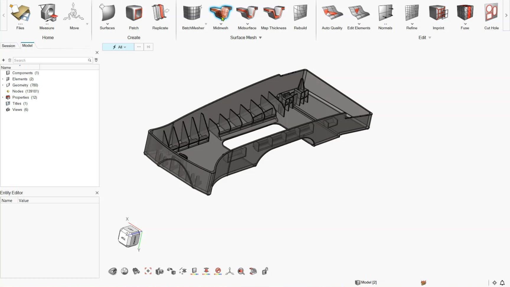
Task: Click the Replicate tool
Action: [x=160, y=17]
